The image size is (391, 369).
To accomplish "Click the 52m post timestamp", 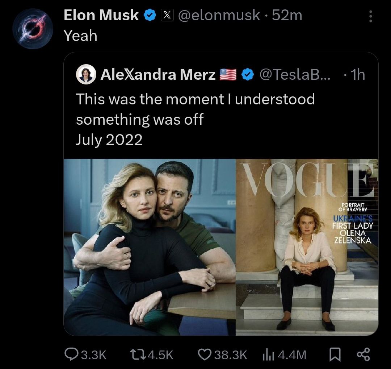I will (287, 15).
